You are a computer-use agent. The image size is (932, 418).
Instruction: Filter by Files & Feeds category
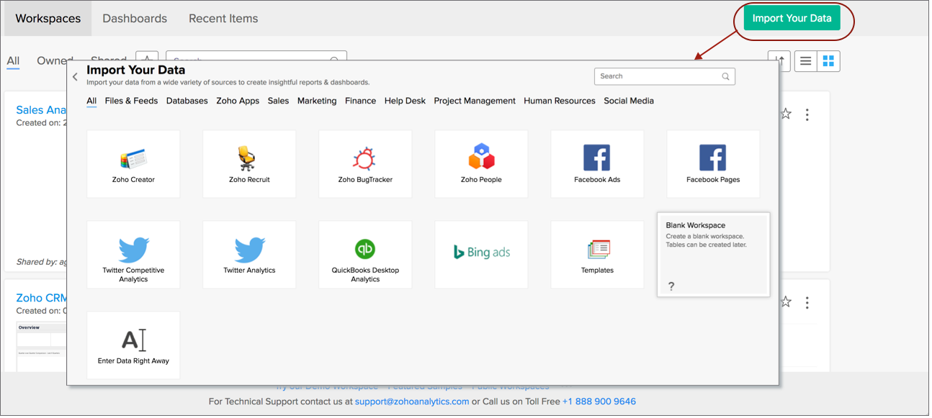coord(131,101)
